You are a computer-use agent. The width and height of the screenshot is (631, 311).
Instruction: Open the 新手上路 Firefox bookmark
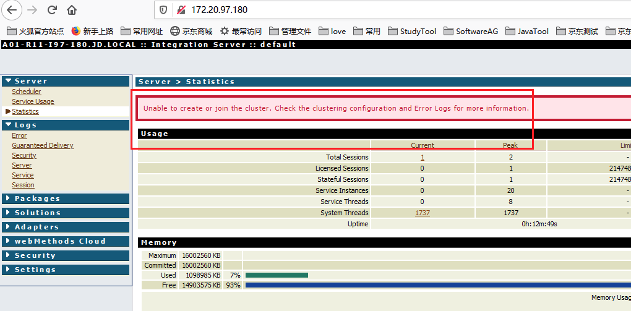point(92,31)
